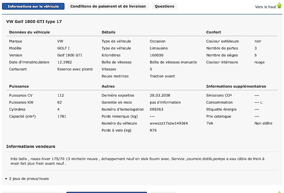Screen dimensions: 284x193
Task: Select the exterior color value noir
Action: click(258, 41)
